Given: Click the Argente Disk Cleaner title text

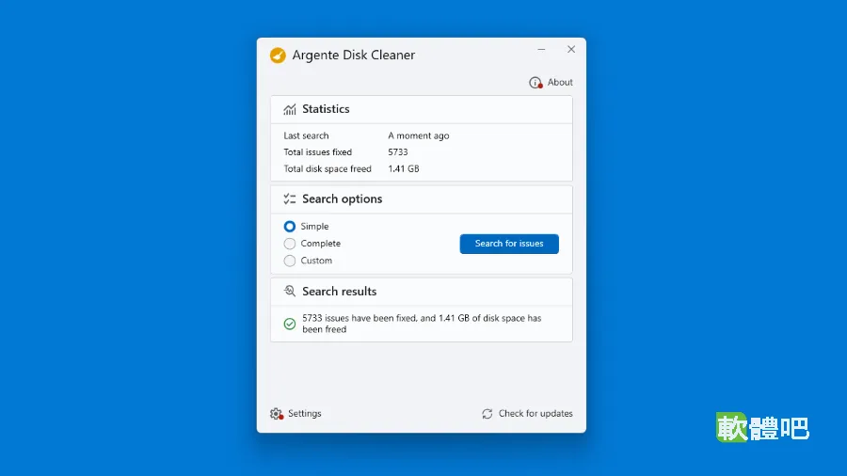Looking at the screenshot, I should [353, 56].
